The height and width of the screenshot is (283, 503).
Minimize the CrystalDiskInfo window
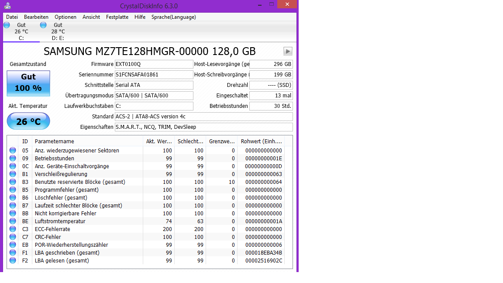(260, 5)
